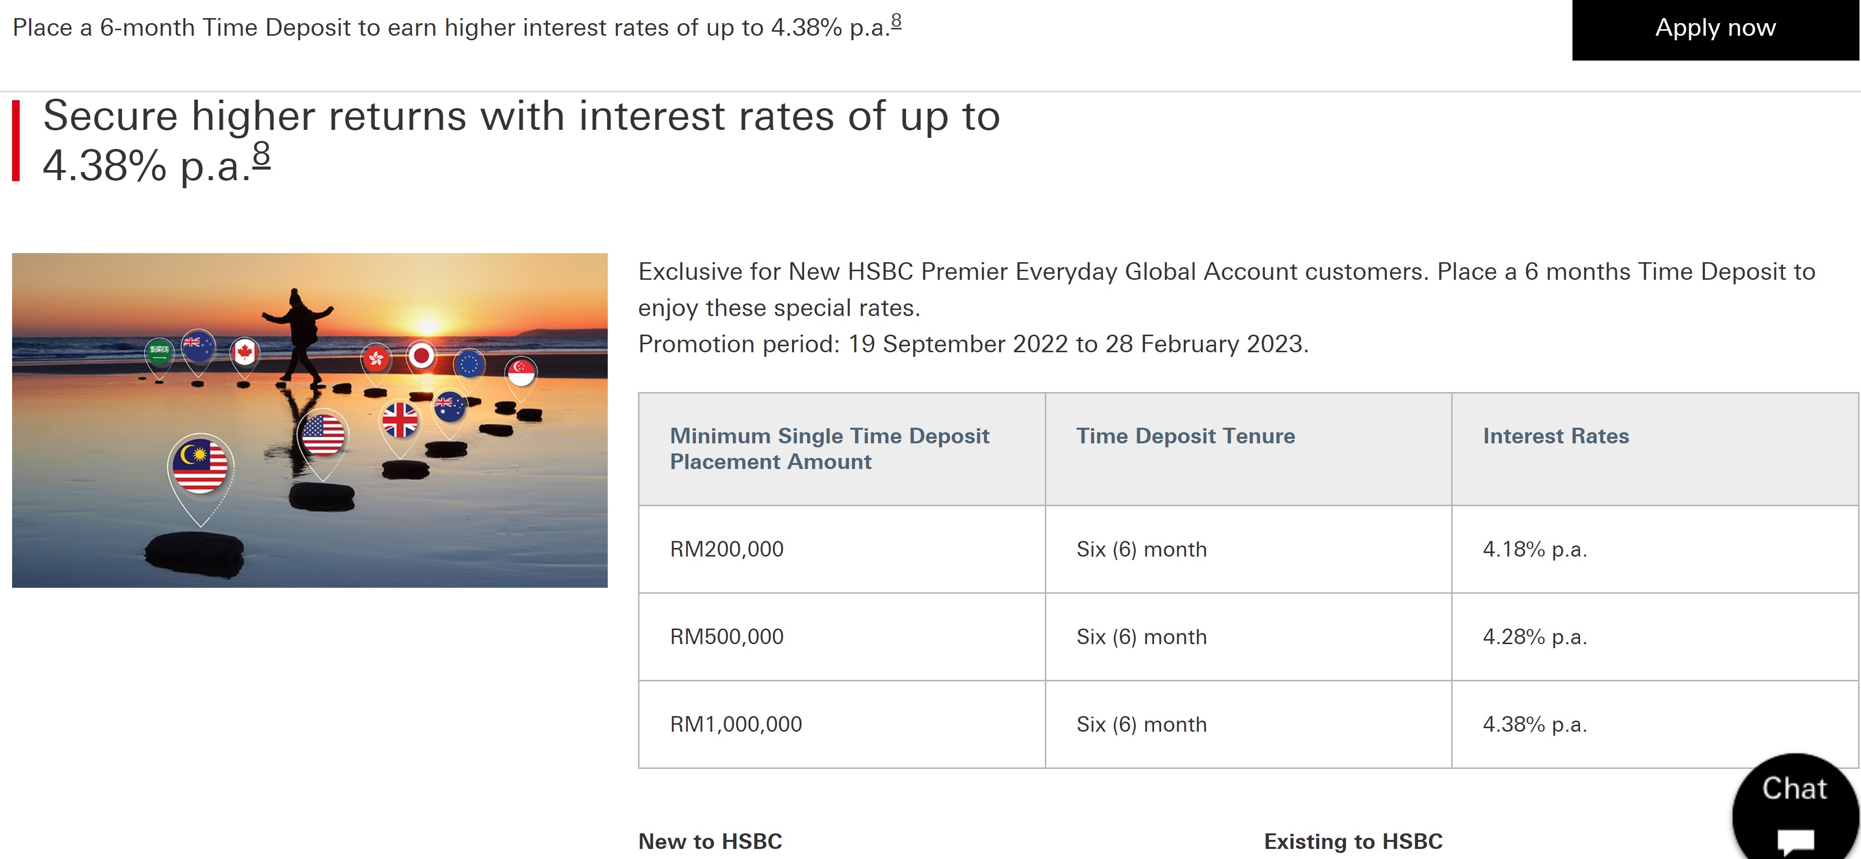Open the Chat bubble icon
Viewport: 1861px width, 859px height.
point(1795,808)
